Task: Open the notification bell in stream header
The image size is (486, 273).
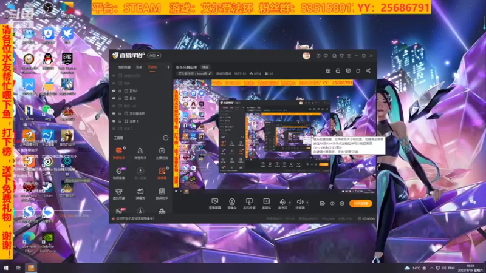Action: tap(358, 70)
